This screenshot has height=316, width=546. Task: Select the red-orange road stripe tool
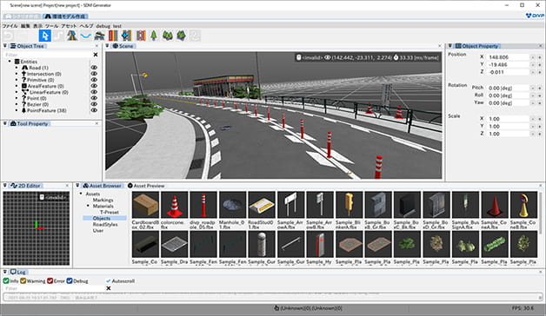point(113,36)
